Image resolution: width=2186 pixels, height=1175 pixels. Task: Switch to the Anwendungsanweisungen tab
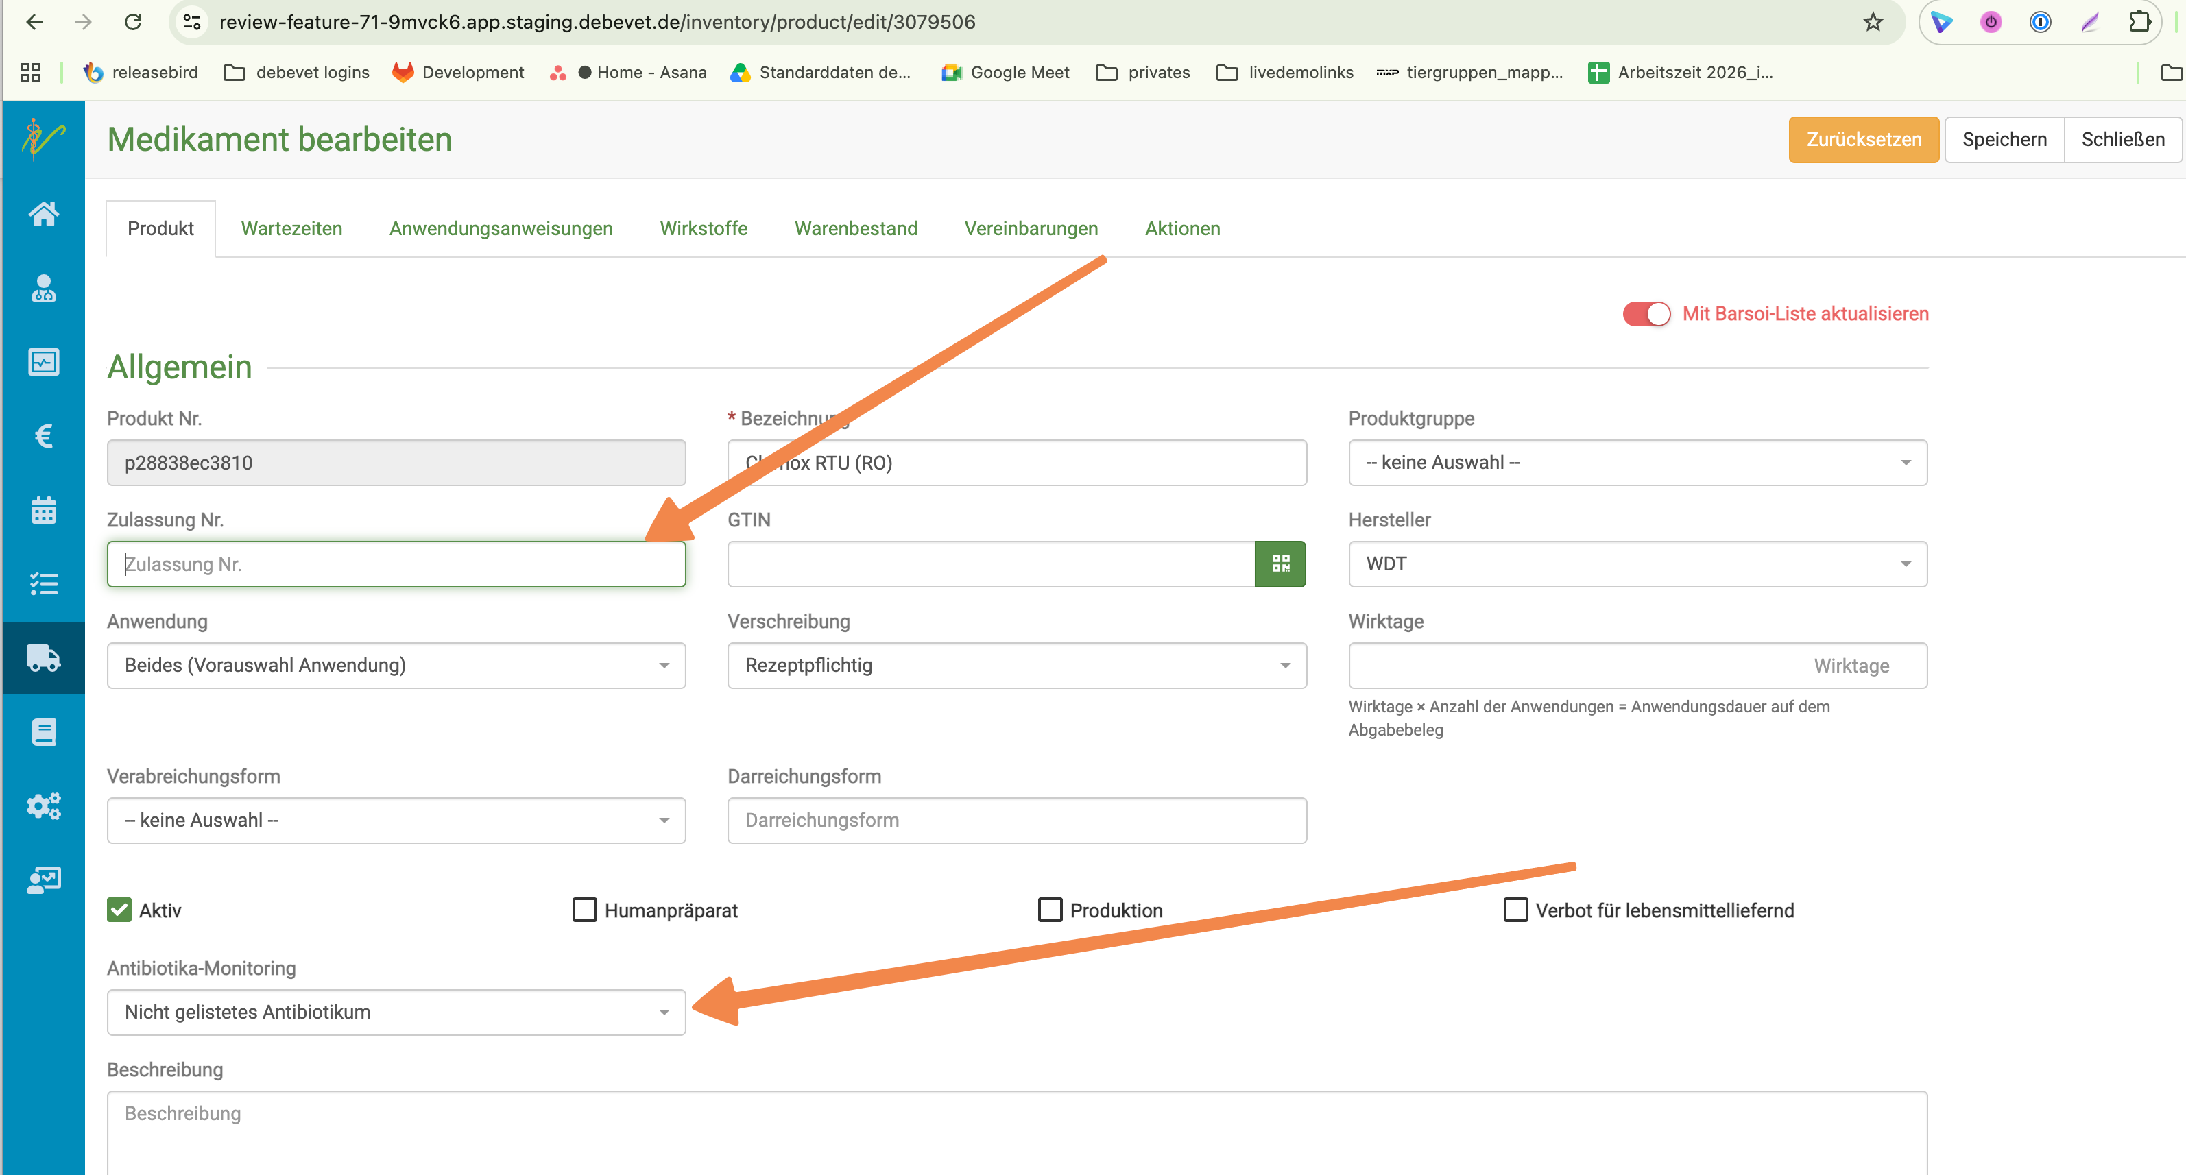pos(501,228)
